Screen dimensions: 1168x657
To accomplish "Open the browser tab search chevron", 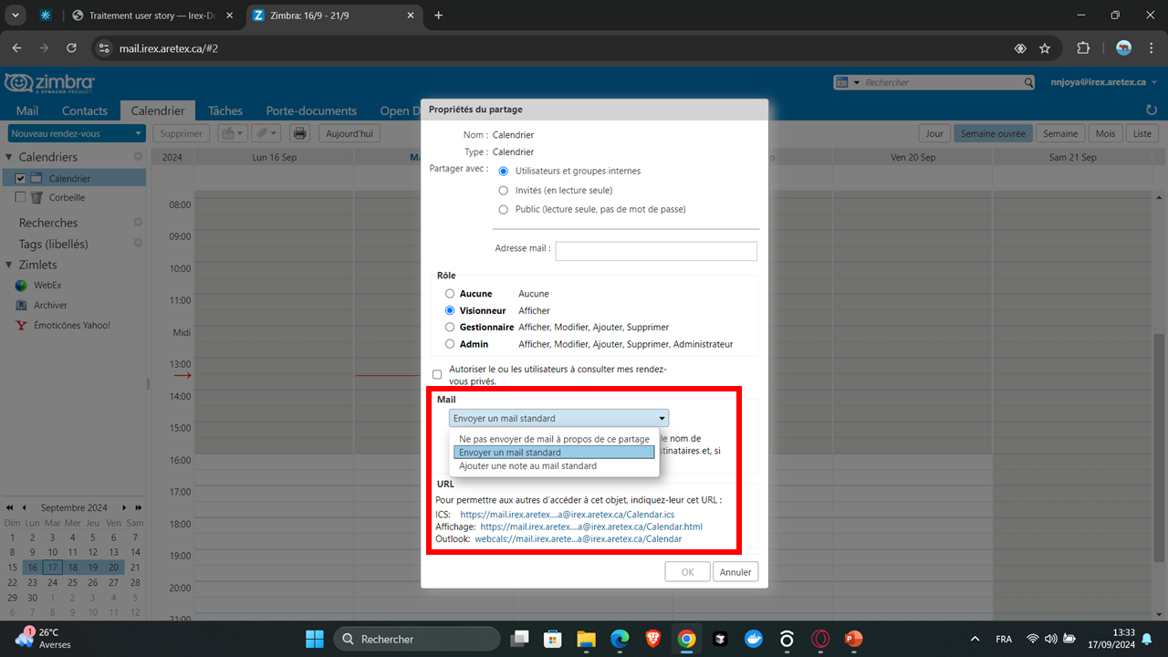I will (16, 16).
